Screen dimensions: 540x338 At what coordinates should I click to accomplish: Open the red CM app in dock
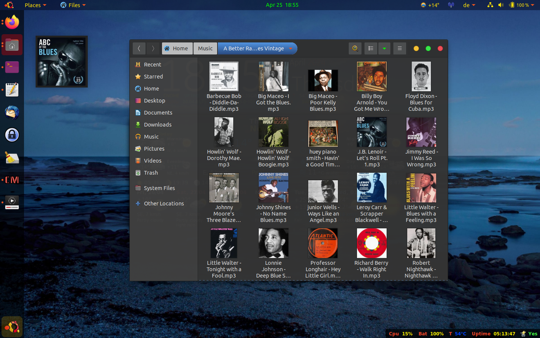[x=12, y=180]
